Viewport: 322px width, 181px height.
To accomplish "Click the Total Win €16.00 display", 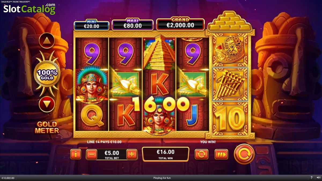I will tap(166, 154).
